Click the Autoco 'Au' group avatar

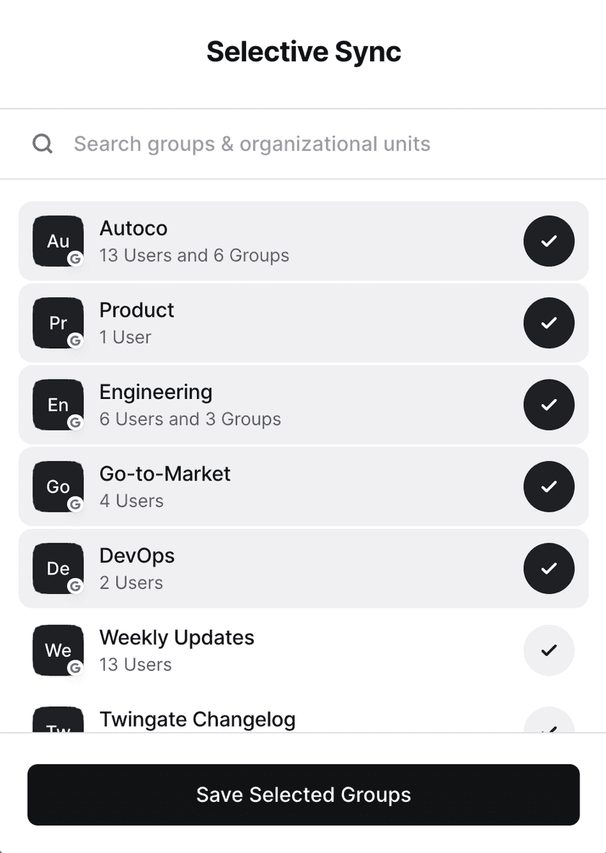pos(58,241)
